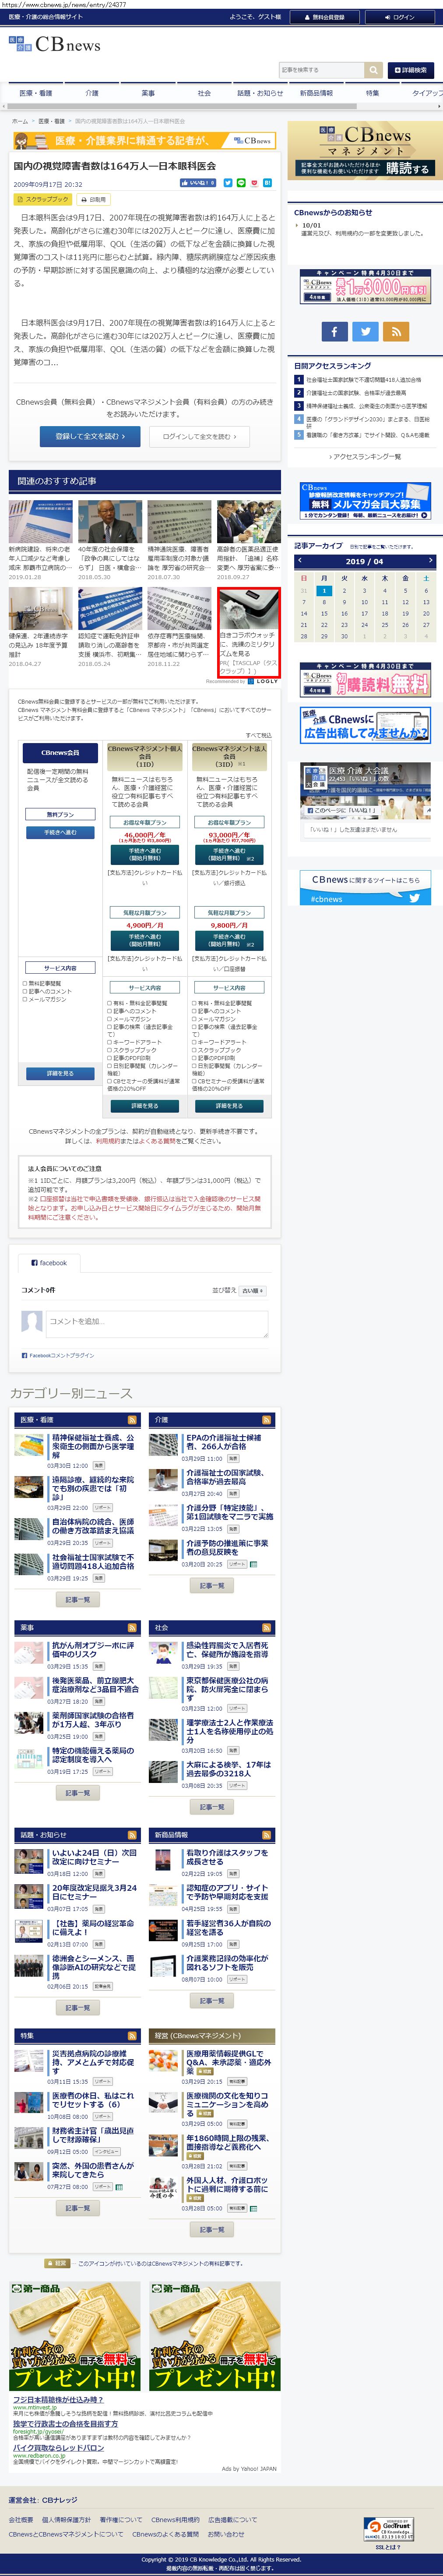This screenshot has height=2576, width=443.
Task: Open the Facebook icon in the sidebar
Action: [334, 331]
